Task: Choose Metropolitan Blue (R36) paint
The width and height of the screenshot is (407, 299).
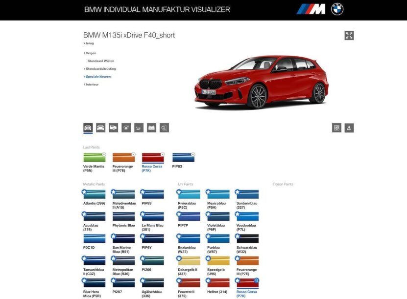Action: (124, 260)
